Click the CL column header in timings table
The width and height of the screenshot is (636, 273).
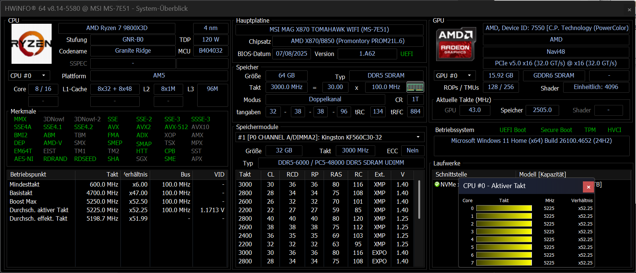click(x=271, y=174)
